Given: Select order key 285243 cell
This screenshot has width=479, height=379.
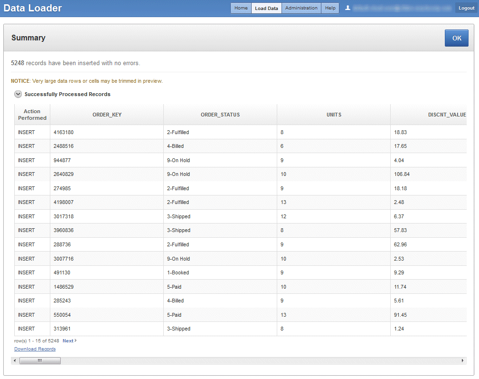Looking at the screenshot, I should (x=107, y=301).
